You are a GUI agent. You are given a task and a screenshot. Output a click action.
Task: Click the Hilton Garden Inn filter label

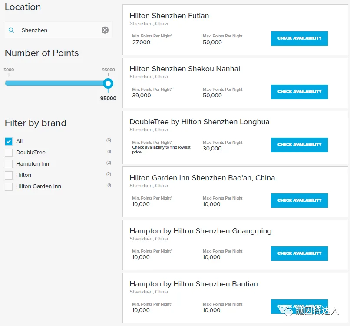pos(39,186)
